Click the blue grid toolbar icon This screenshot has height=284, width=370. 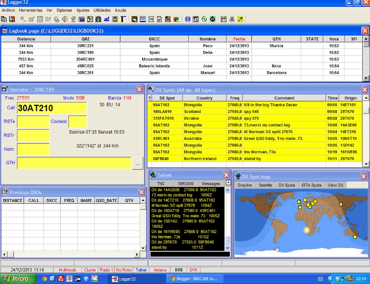[81, 19]
